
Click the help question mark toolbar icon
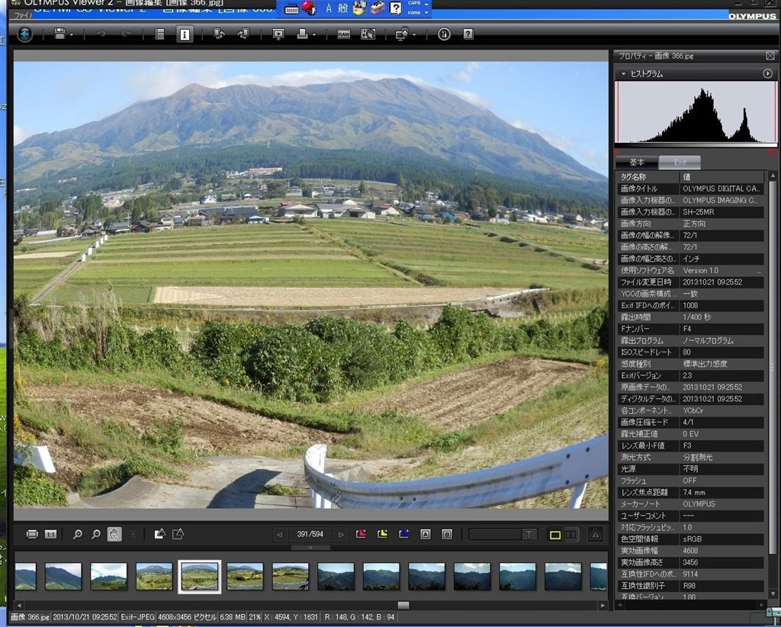(x=468, y=34)
